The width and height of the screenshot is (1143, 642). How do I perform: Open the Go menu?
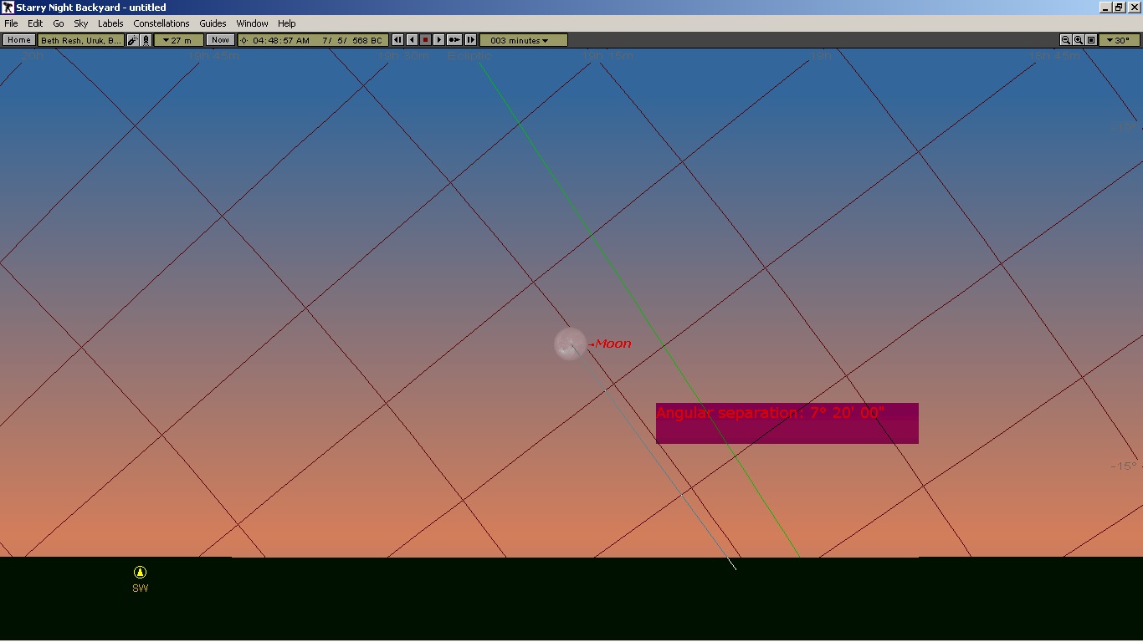tap(59, 23)
